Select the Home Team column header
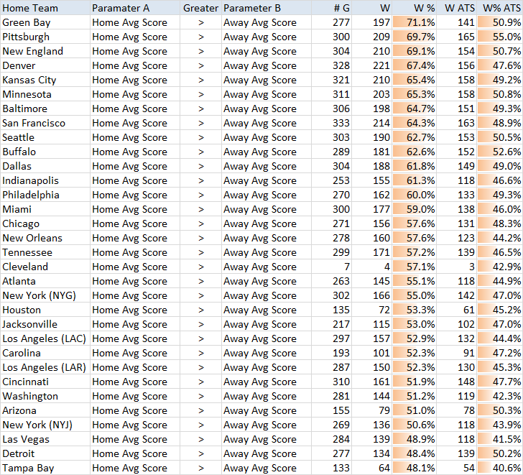This screenshot has width=523, height=475. click(x=45, y=8)
